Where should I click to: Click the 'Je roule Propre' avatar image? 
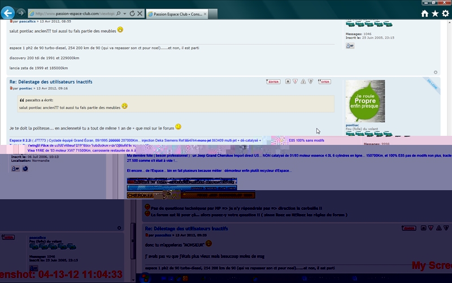365,101
